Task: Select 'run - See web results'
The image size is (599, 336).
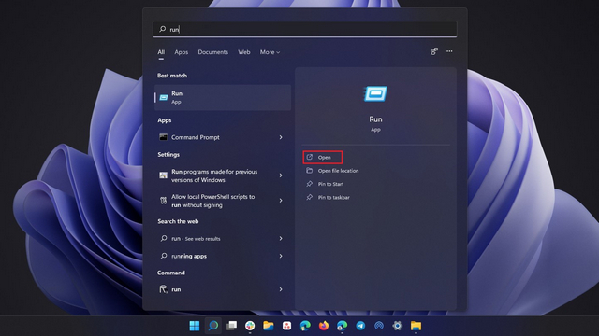Action: coord(223,239)
